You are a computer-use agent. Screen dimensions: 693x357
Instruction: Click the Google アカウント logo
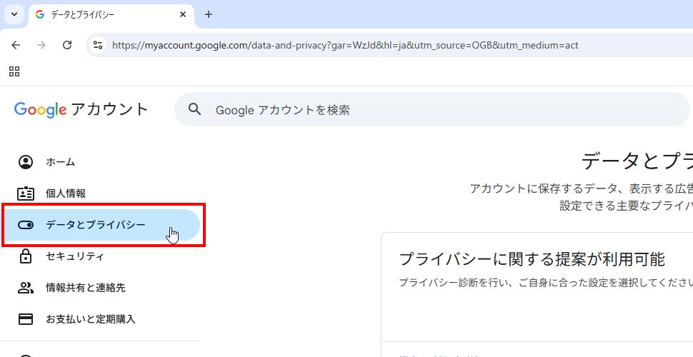click(81, 109)
